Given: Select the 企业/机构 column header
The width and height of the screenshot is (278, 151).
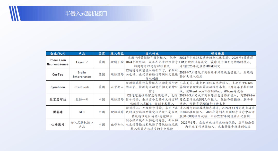Looking at the screenshot, I should coord(58,53).
